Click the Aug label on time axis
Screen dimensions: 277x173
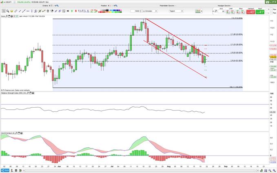click(169, 166)
